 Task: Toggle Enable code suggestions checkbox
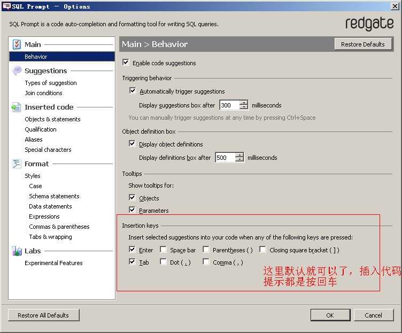(x=126, y=63)
